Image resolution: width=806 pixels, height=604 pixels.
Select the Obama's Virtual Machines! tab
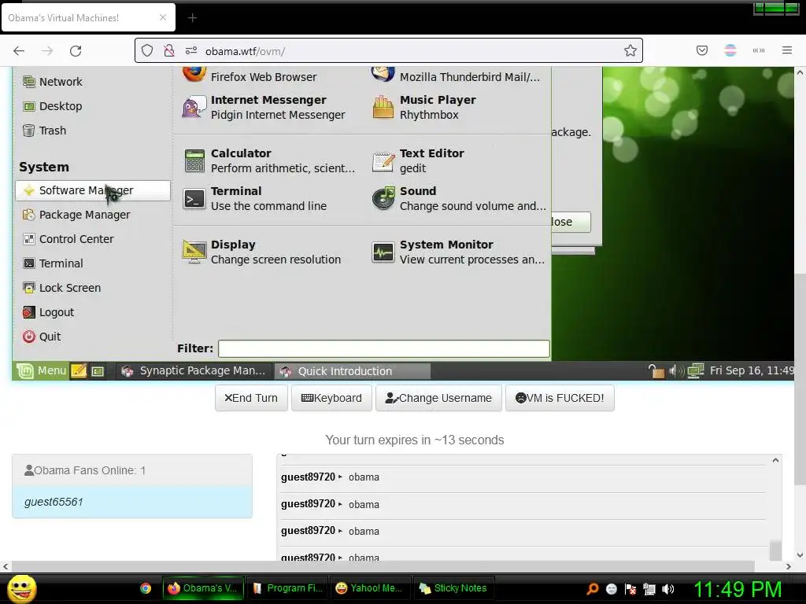(x=88, y=17)
